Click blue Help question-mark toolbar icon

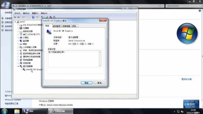coord(33,17)
